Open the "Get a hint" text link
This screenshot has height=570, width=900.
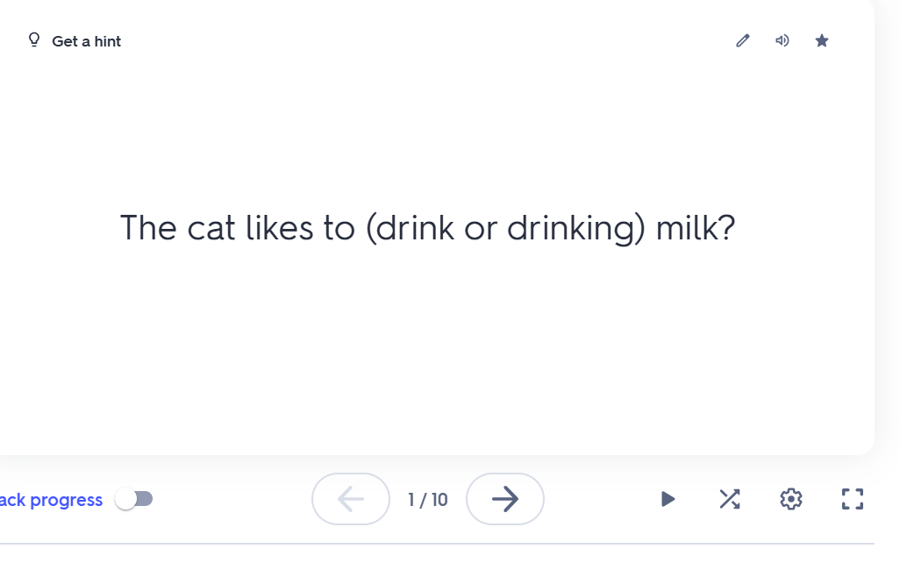tap(86, 41)
